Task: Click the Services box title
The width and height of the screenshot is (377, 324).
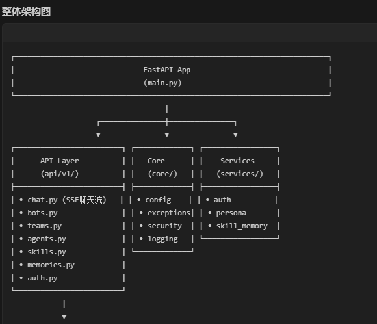Action: point(237,161)
